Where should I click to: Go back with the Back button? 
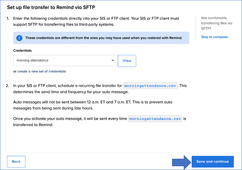tap(16, 162)
